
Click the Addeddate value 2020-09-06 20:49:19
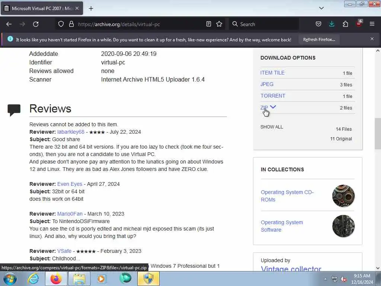click(129, 54)
